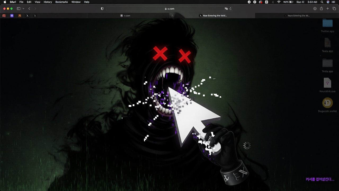This screenshot has width=339, height=191.
Task: Switch to the active Now Entering the Void tab
Action: click(x=213, y=16)
